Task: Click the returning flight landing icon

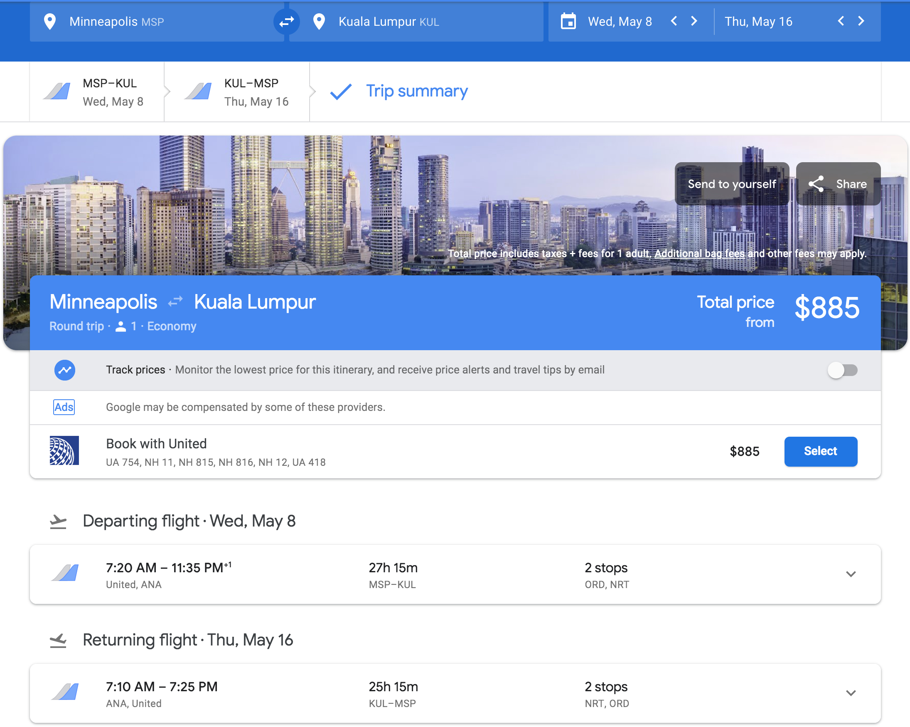Action: click(58, 640)
